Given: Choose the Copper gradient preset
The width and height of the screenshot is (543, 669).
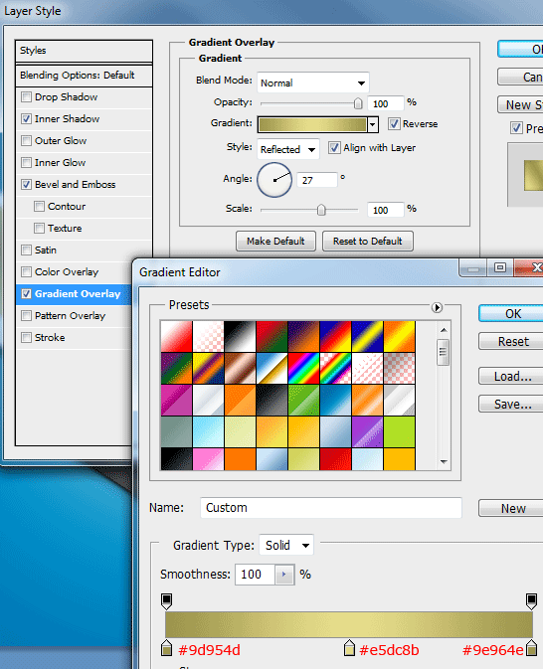Looking at the screenshot, I should pyautogui.click(x=240, y=368).
